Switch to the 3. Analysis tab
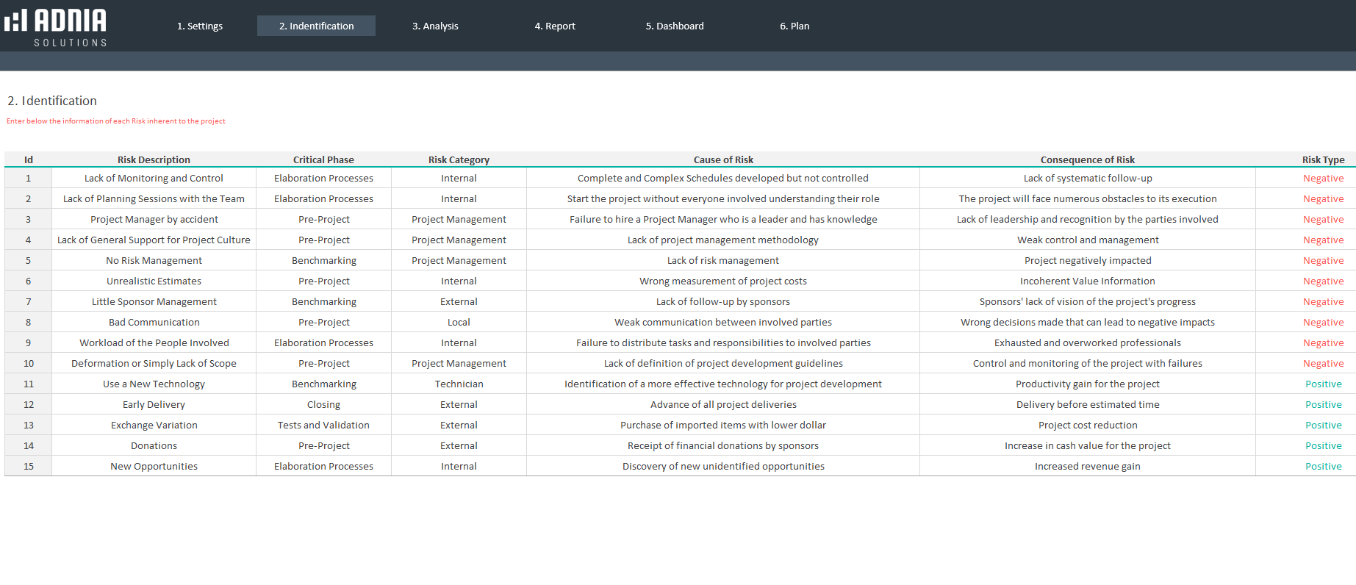This screenshot has height=585, width=1356. point(435,26)
